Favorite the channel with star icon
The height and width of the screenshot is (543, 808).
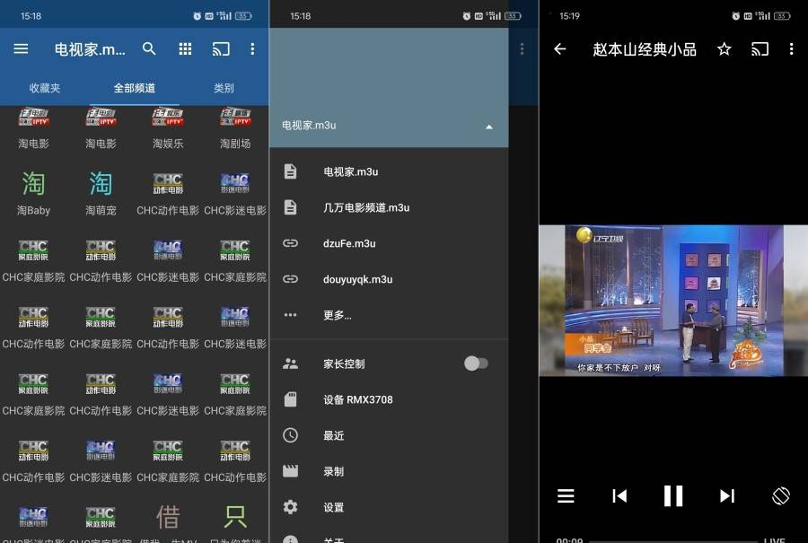point(724,49)
